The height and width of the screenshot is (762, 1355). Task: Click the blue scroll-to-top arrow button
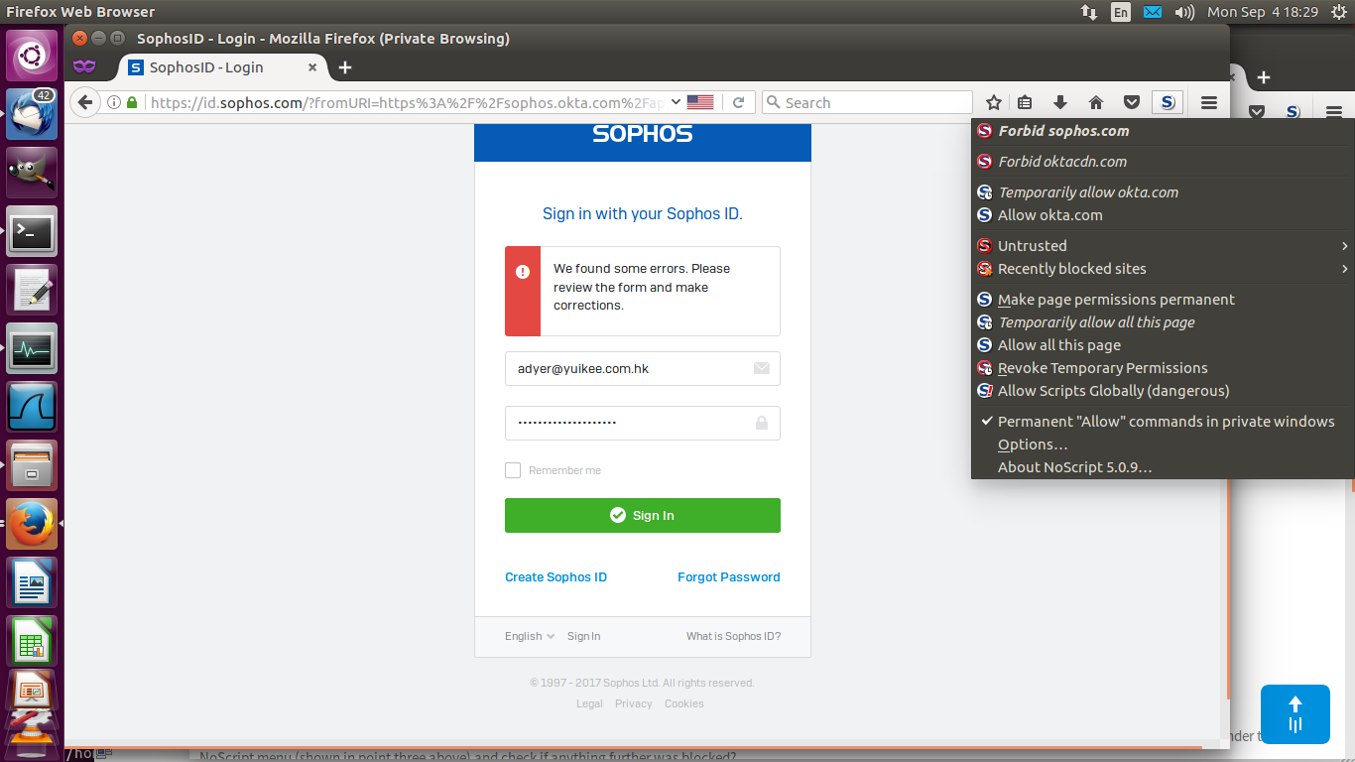pos(1294,714)
